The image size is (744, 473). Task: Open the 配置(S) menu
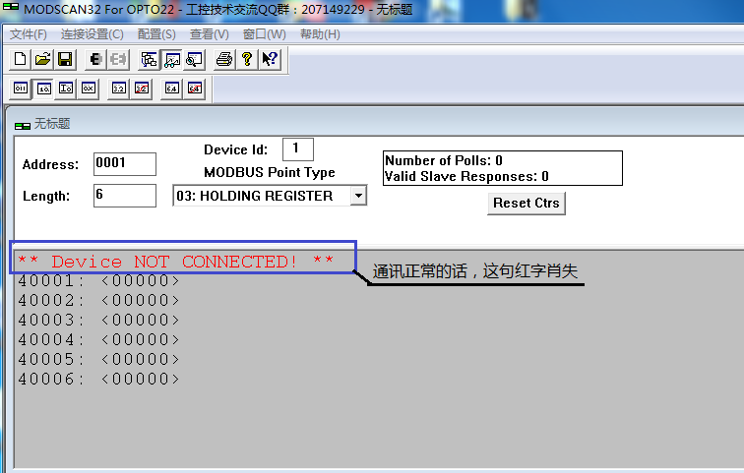(x=156, y=34)
